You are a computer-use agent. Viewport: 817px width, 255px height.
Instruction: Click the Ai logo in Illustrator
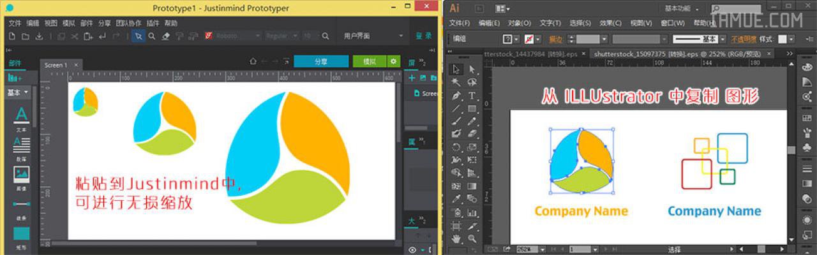[454, 8]
